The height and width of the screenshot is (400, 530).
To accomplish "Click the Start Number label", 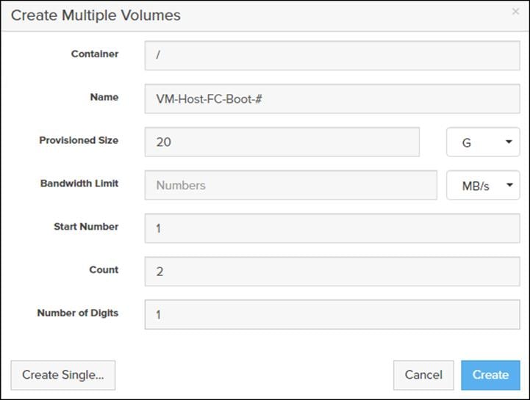I will click(86, 227).
